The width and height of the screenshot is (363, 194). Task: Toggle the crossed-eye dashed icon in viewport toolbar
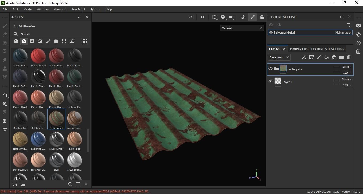pos(191,17)
